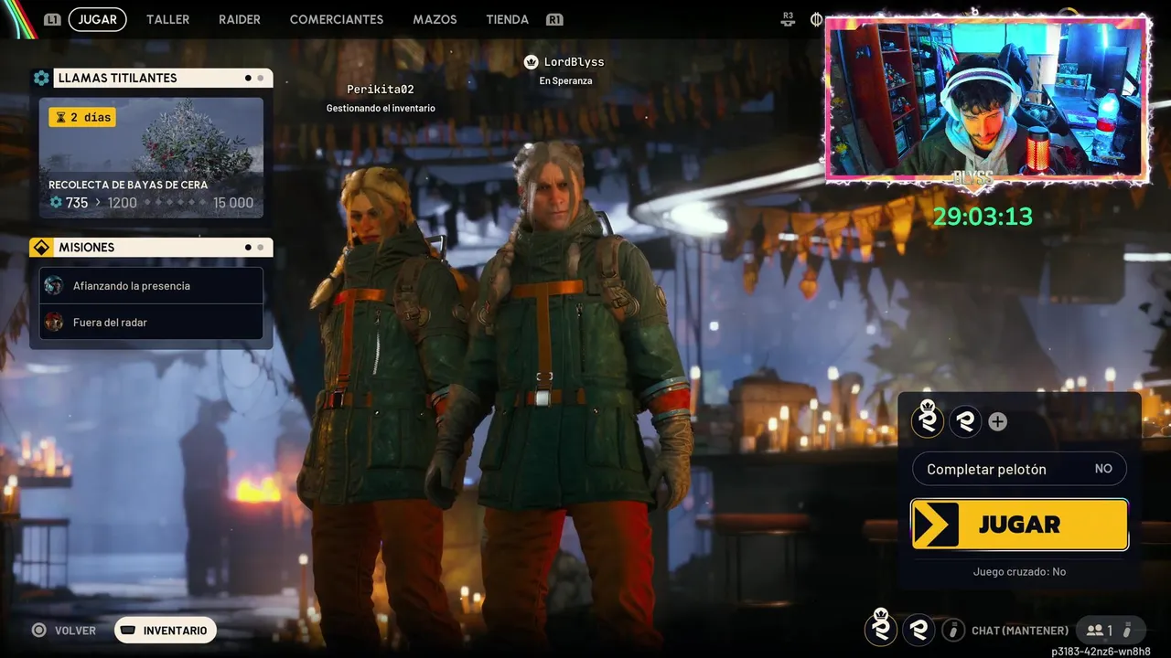The width and height of the screenshot is (1171, 658).
Task: Toggle the Completar pelotón option
Action: click(1019, 469)
